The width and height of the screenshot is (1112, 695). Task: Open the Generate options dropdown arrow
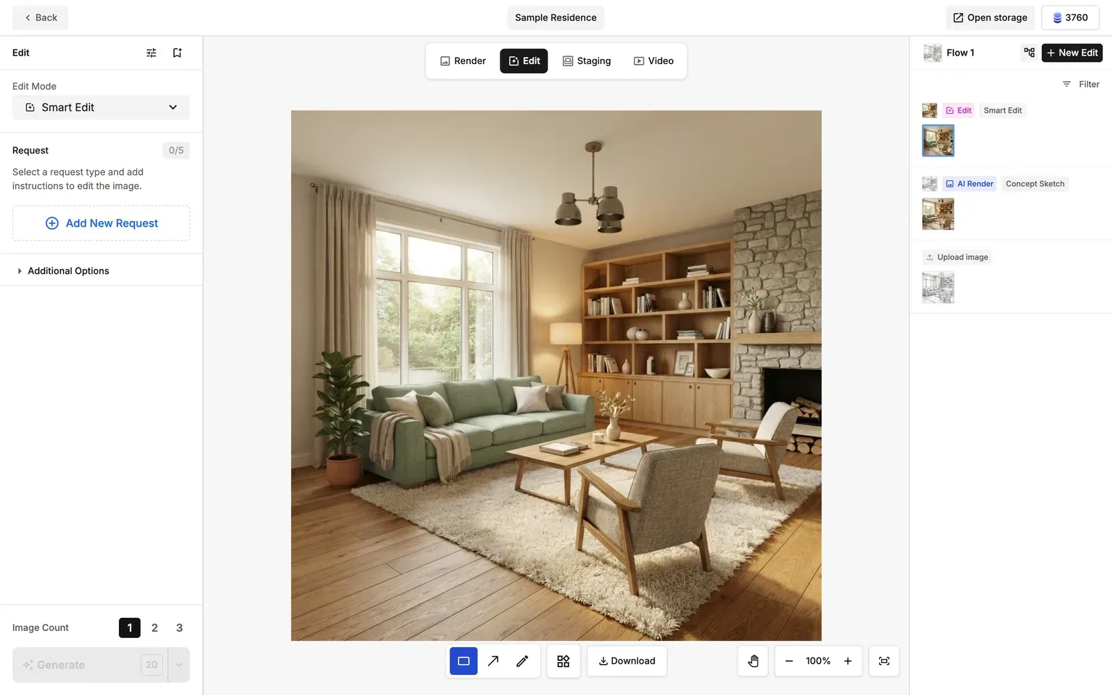(179, 665)
